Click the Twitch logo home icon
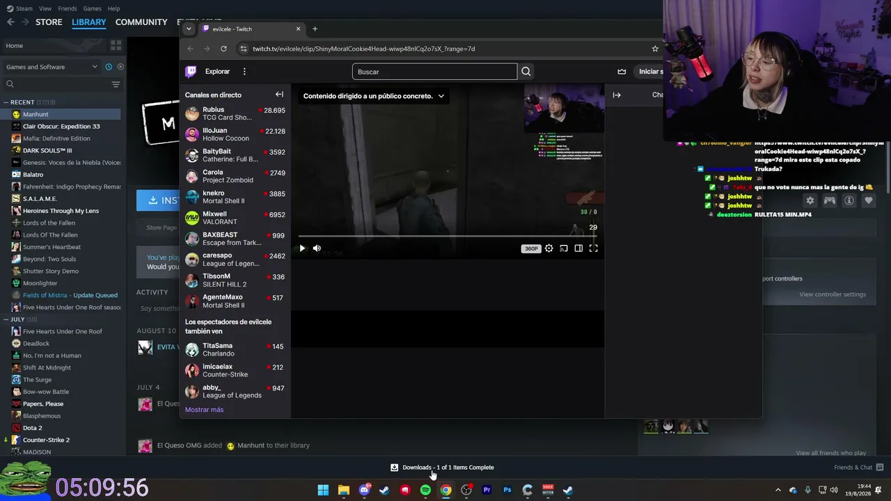Image resolution: width=891 pixels, height=501 pixels. tap(191, 71)
